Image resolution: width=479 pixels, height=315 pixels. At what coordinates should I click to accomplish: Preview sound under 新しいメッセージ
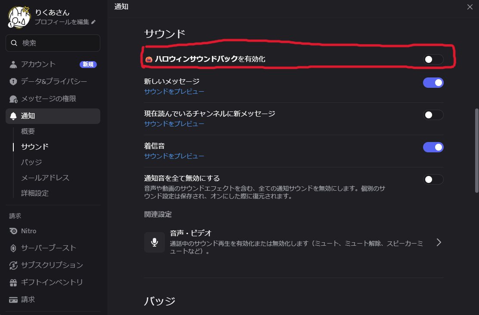174,92
